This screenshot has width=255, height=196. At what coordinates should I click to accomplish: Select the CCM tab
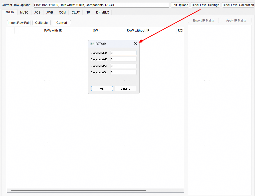pos(62,13)
